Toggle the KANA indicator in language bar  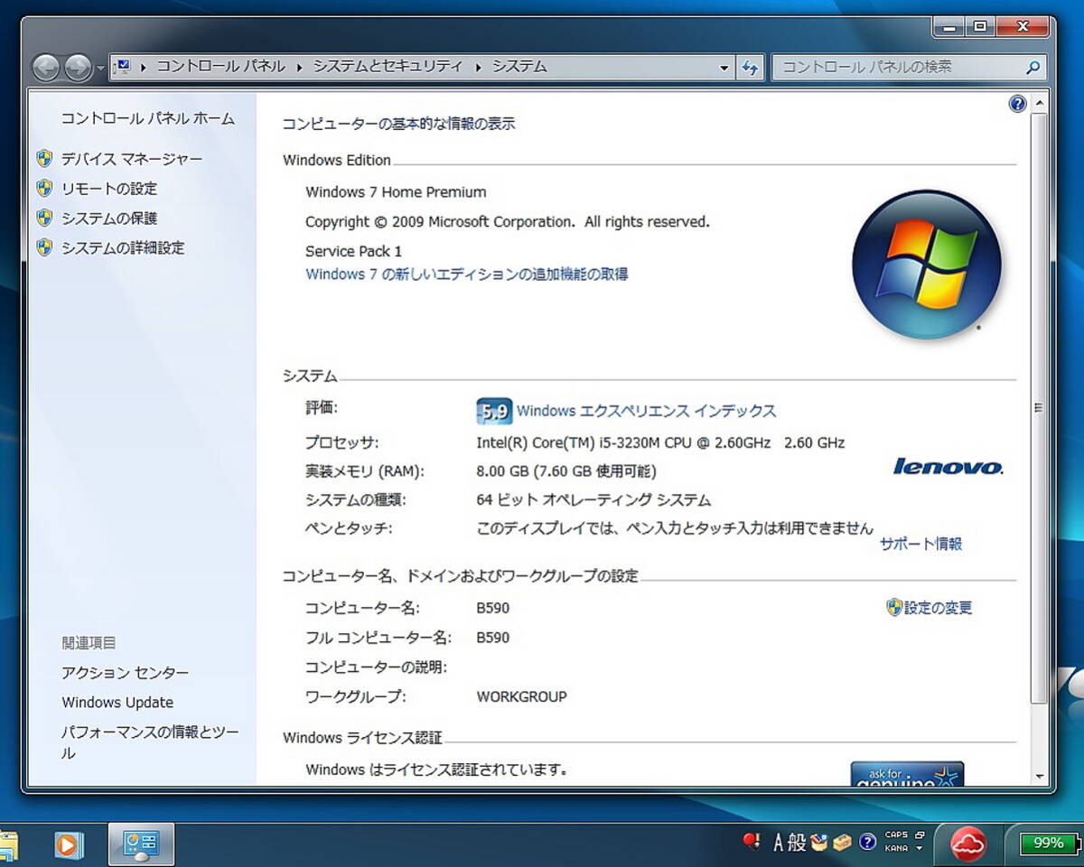pos(896,849)
